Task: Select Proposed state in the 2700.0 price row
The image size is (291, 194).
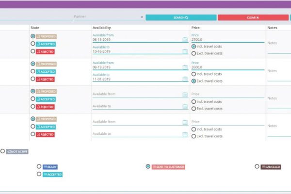Action: pyautogui.click(x=33, y=36)
